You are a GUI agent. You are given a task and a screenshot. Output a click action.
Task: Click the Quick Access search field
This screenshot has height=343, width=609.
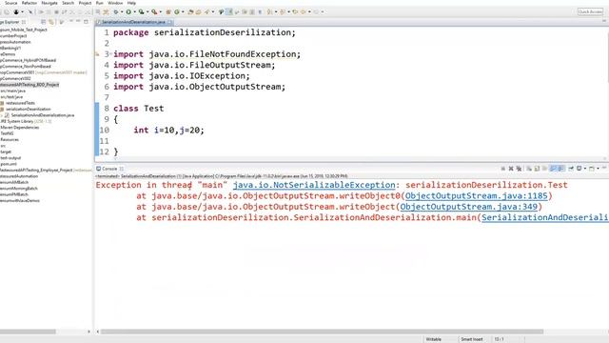[590, 11]
